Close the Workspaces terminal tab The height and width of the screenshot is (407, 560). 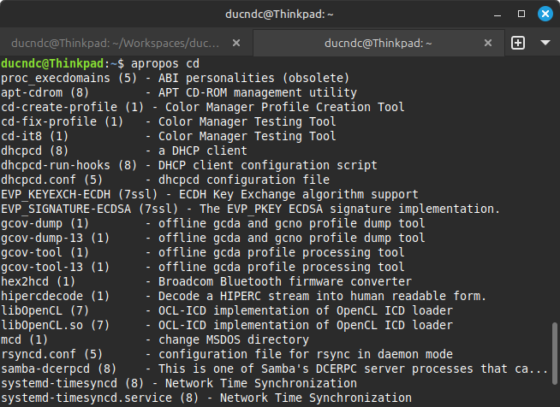(x=236, y=43)
